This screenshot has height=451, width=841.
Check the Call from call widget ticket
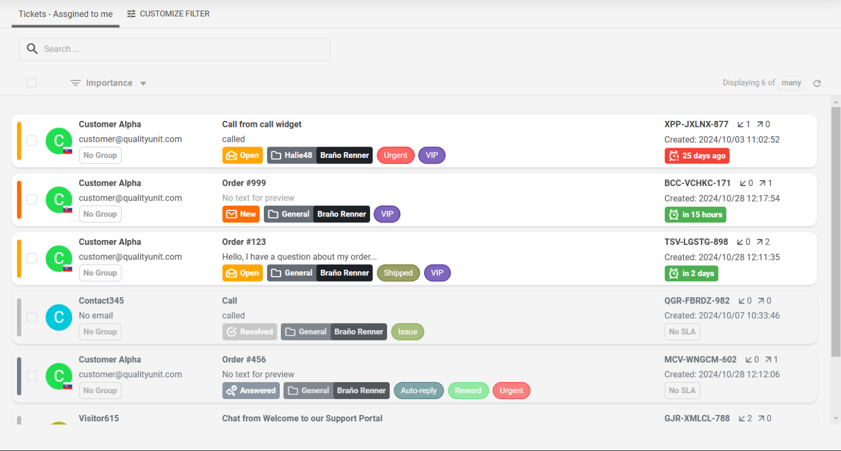tap(32, 140)
